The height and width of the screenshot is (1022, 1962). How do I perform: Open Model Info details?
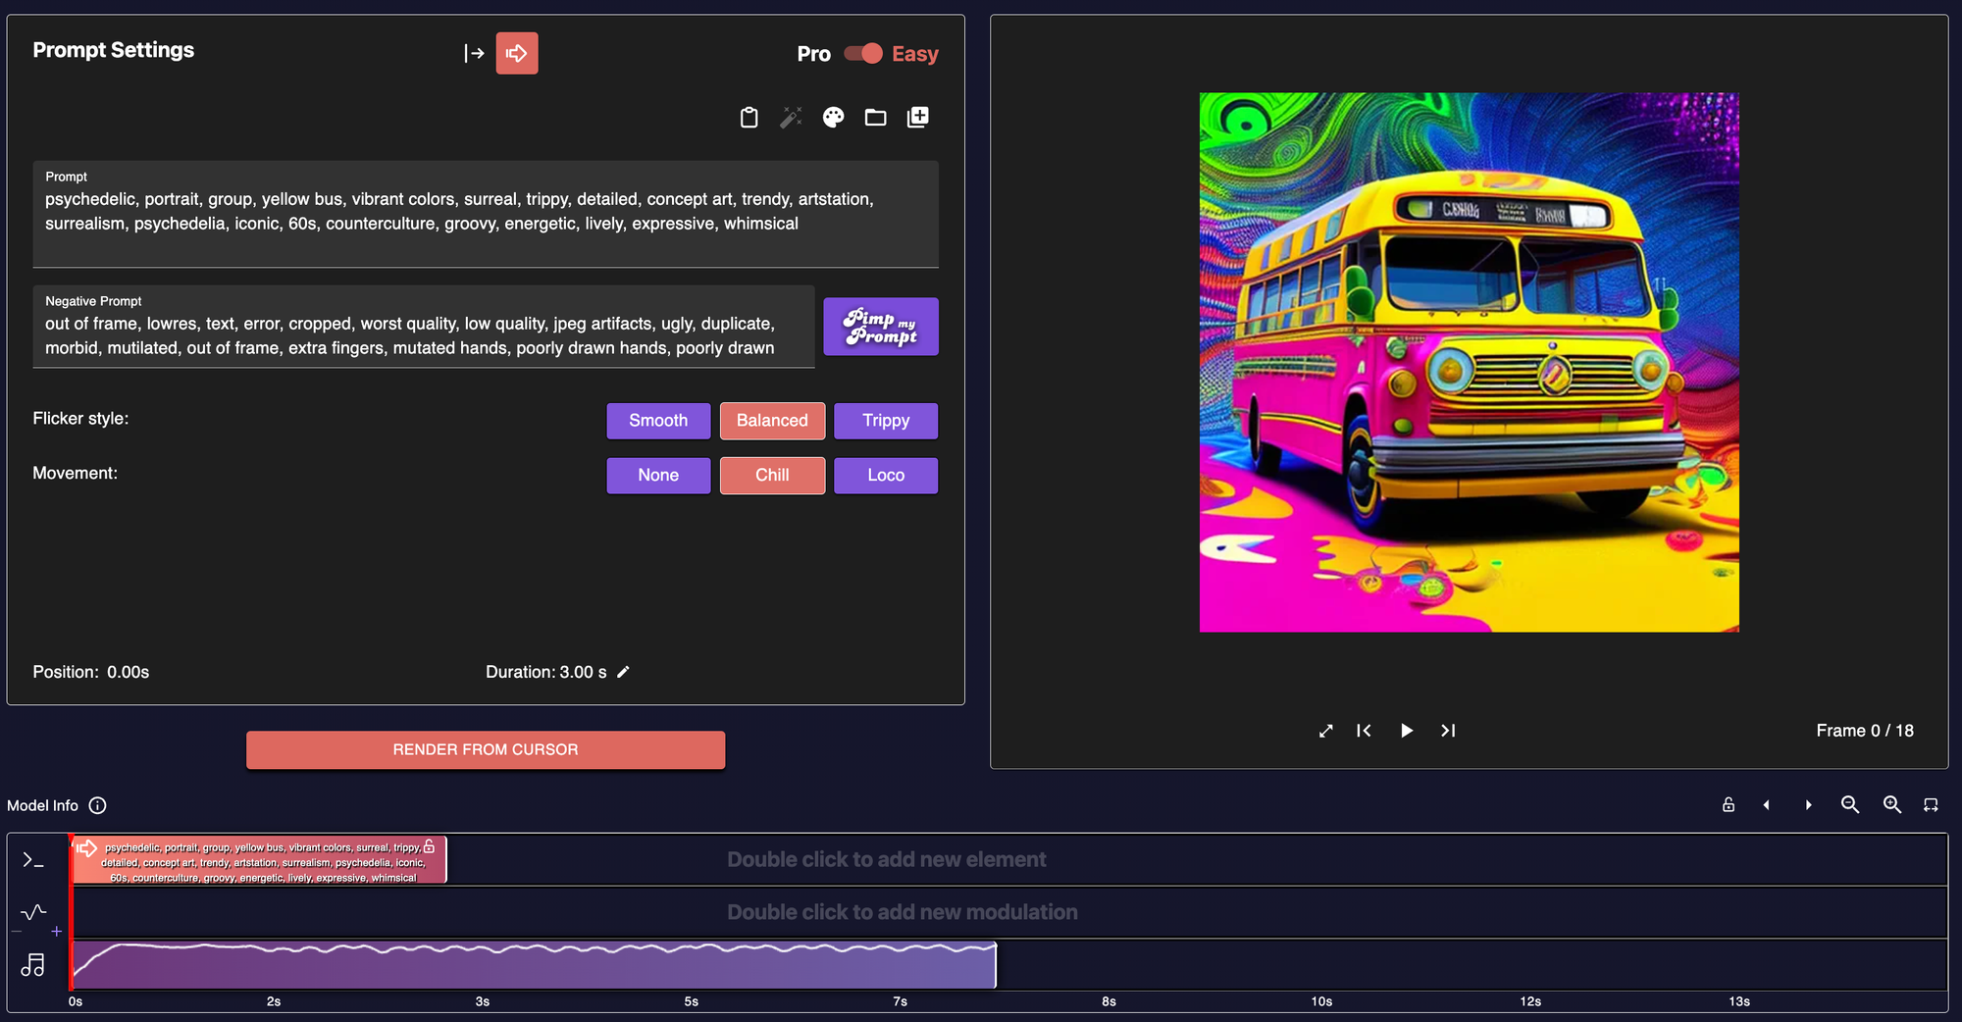point(97,805)
